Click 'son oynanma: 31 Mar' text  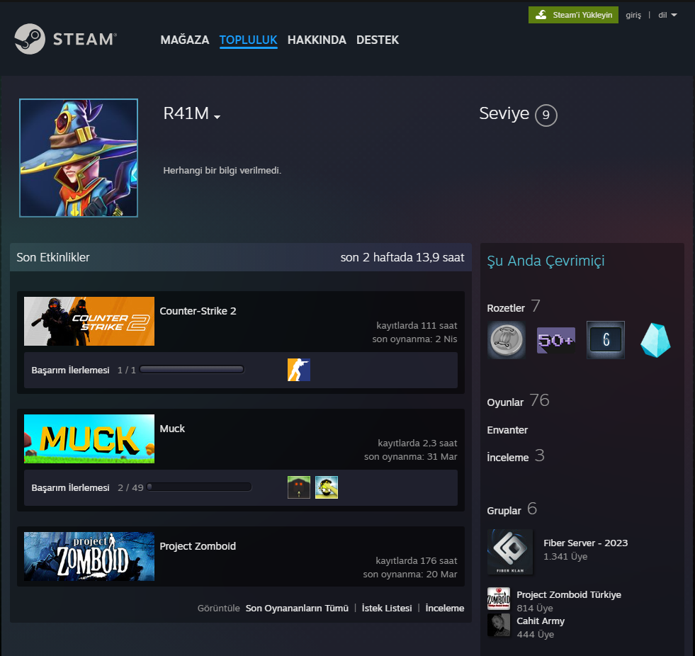[410, 456]
